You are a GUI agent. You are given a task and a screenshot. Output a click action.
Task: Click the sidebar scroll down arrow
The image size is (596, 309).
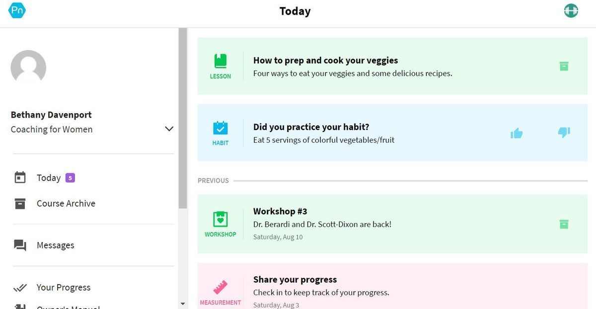pyautogui.click(x=183, y=304)
